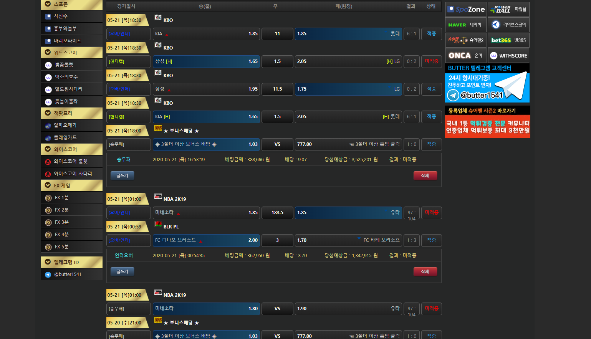The image size is (591, 339).
Task: Click the FX 1분 sidebar icon
Action: [48, 198]
